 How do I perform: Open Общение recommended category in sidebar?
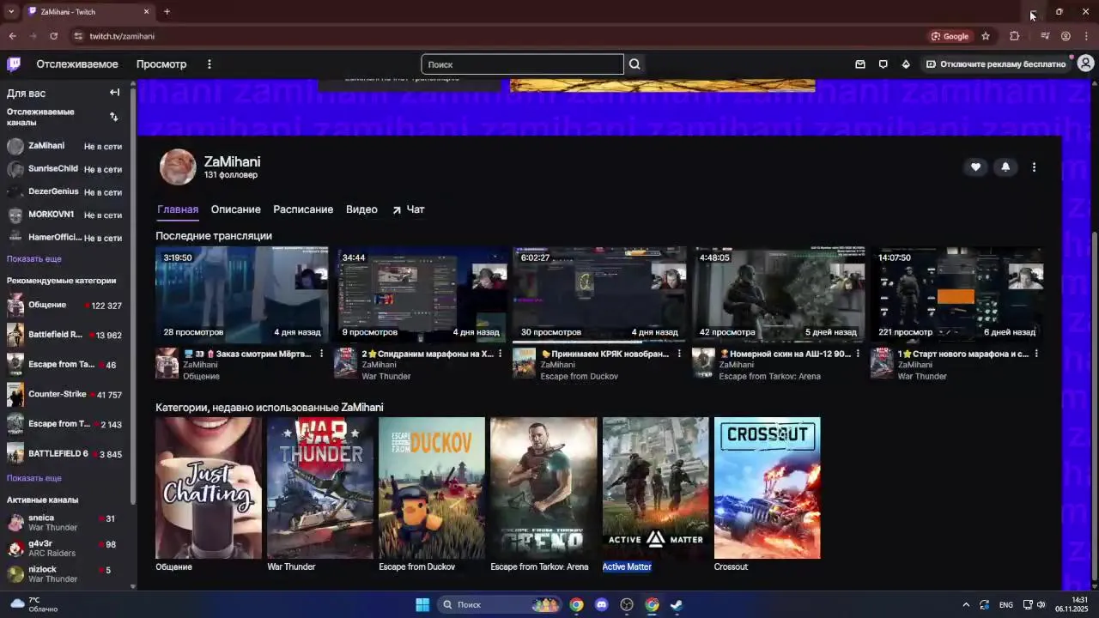(64, 306)
